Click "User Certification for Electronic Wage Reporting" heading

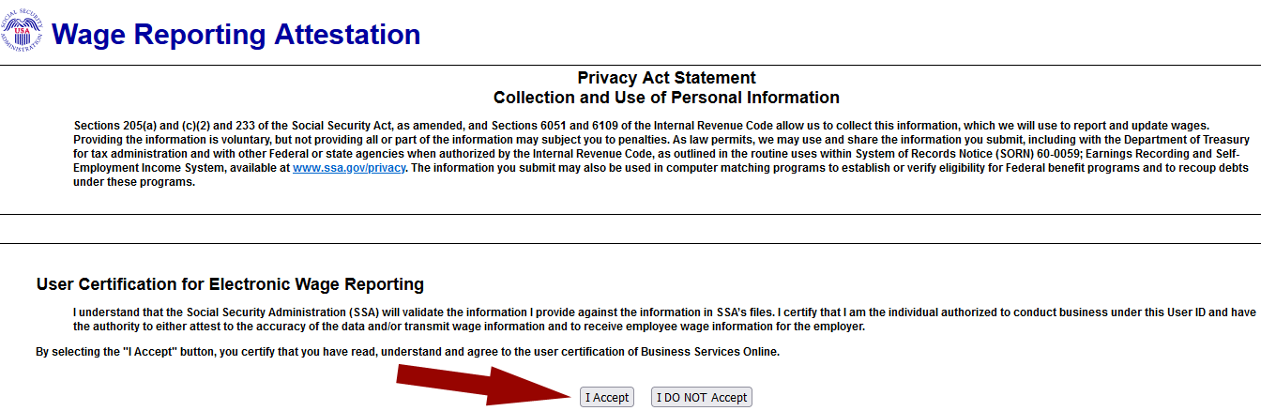(230, 284)
